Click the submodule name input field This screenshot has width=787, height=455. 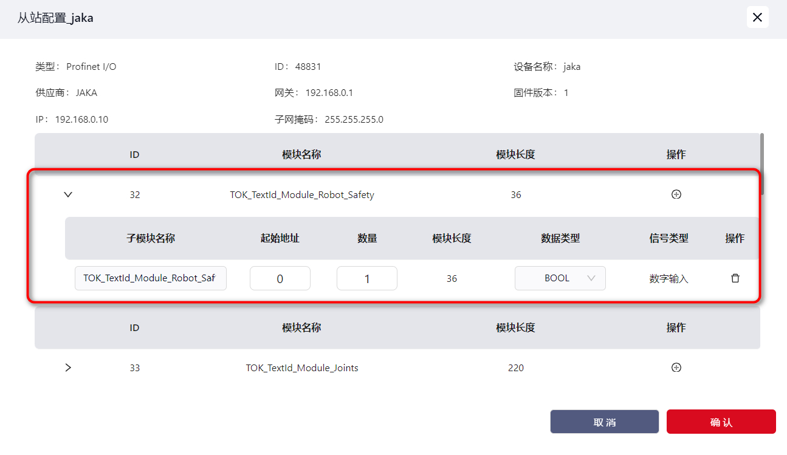coord(150,278)
